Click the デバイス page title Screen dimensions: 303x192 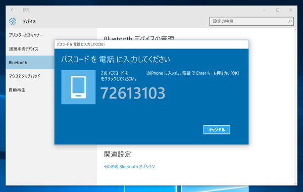coord(29,21)
